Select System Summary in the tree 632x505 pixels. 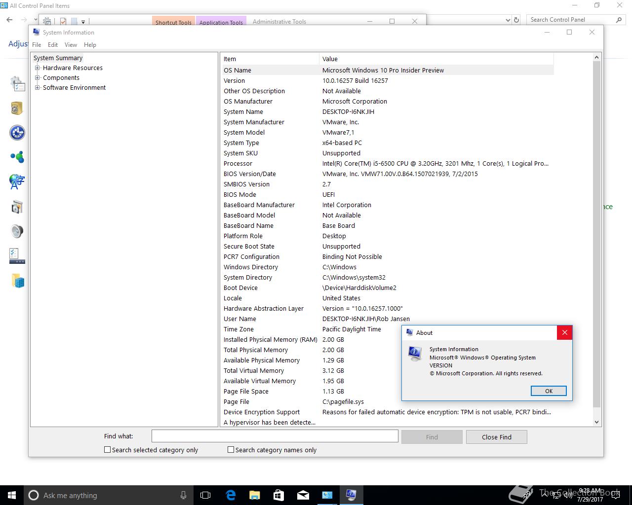[x=58, y=58]
